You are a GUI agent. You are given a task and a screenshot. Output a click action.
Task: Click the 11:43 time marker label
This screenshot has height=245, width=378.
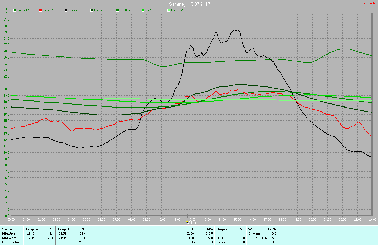point(193,223)
